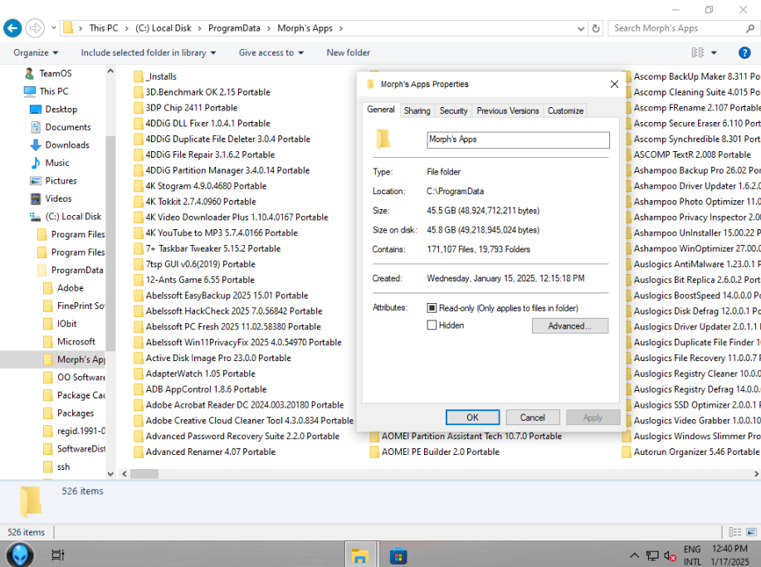The height and width of the screenshot is (567, 761).
Task: Click the folder name field Morph's Apps
Action: (x=518, y=139)
